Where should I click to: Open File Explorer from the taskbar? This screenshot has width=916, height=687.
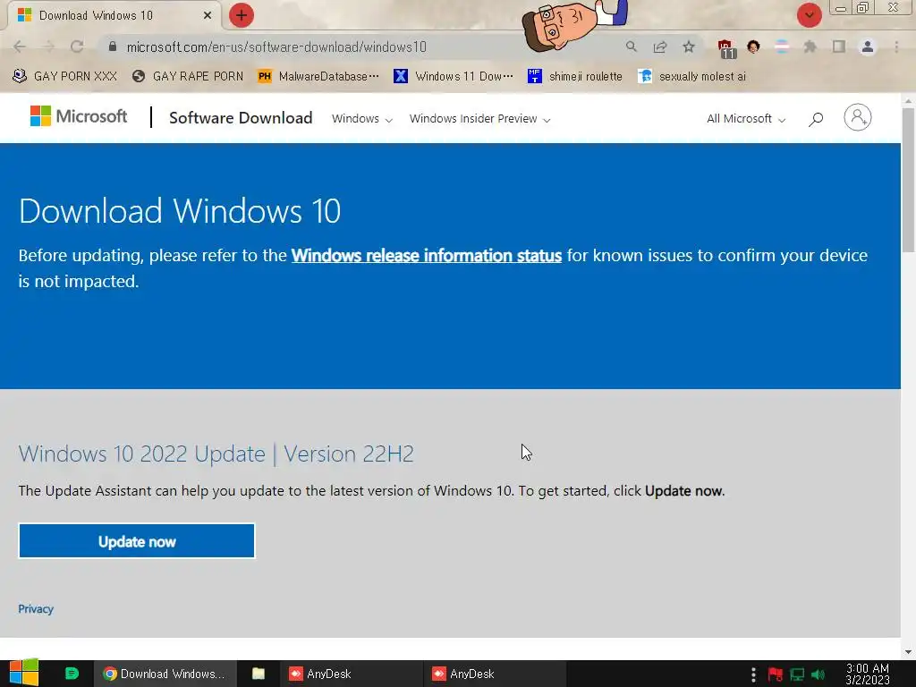pyautogui.click(x=259, y=674)
